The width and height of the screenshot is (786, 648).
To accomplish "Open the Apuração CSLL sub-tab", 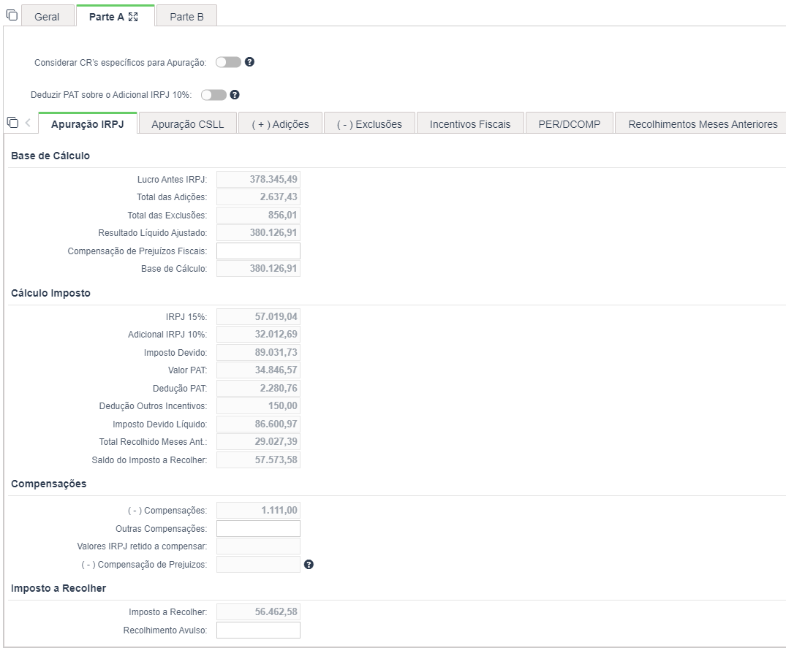I will pyautogui.click(x=187, y=124).
